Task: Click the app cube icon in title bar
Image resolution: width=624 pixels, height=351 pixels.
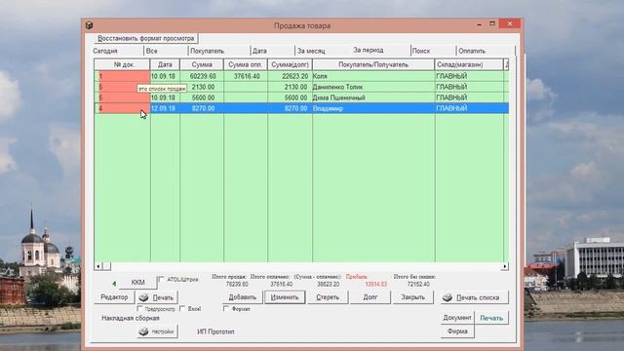Action: tap(89, 25)
